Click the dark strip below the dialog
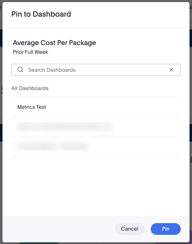This screenshot has width=192, height=244. pos(96,243)
